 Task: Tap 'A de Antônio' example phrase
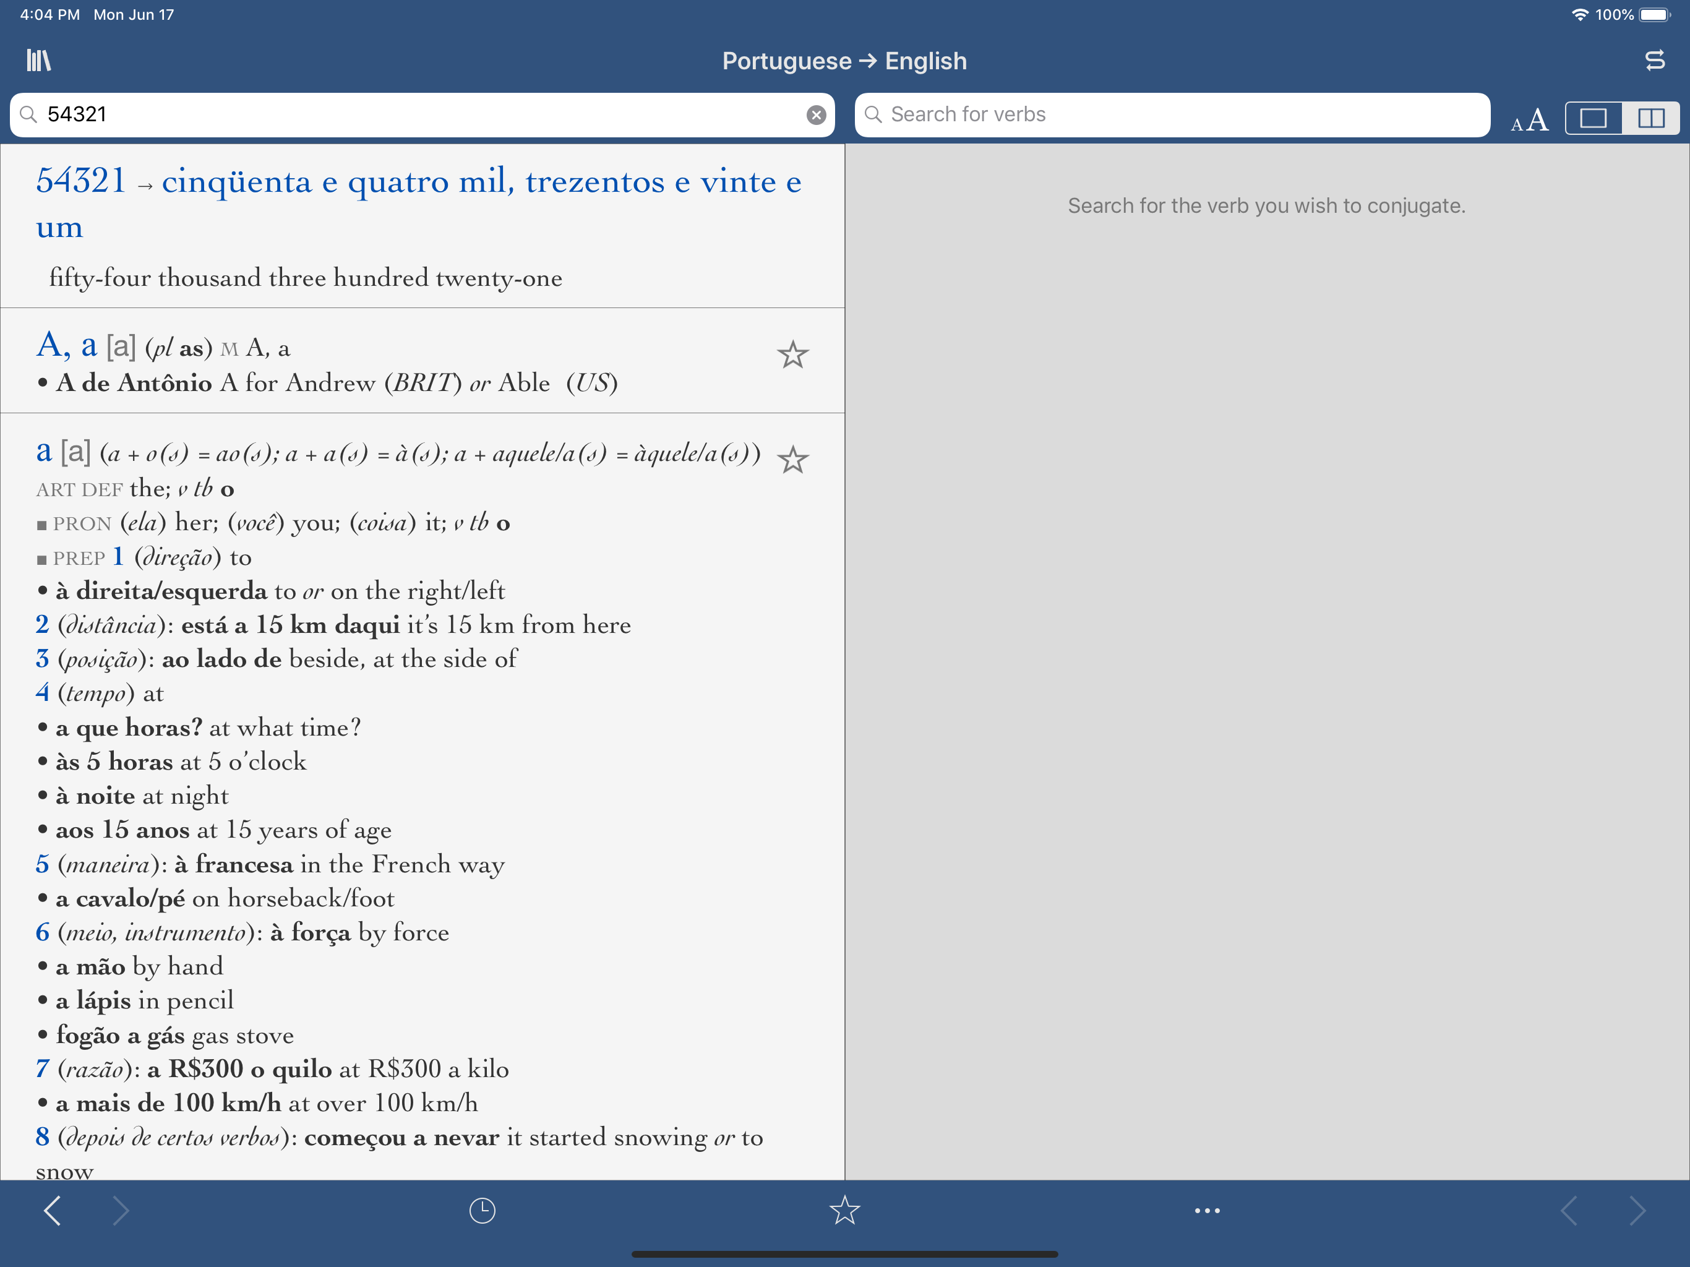(134, 383)
